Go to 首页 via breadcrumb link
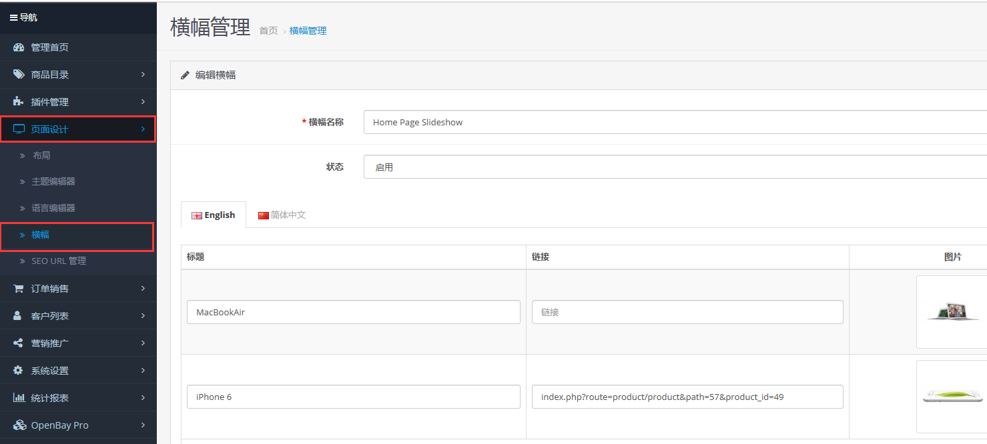Screen dimensions: 987x444 [268, 31]
